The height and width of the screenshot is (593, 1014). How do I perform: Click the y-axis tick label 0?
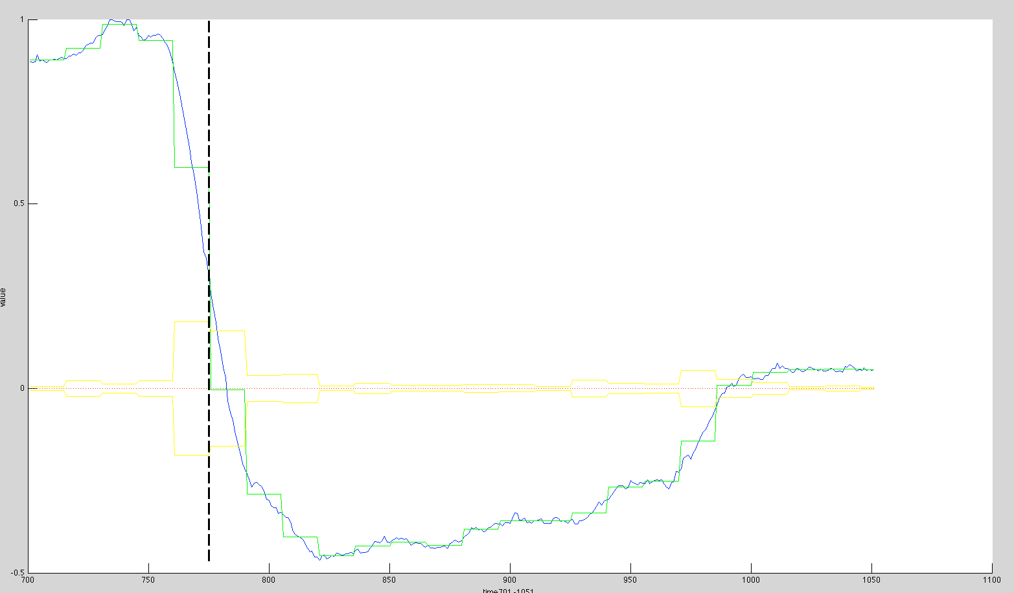[x=21, y=388]
